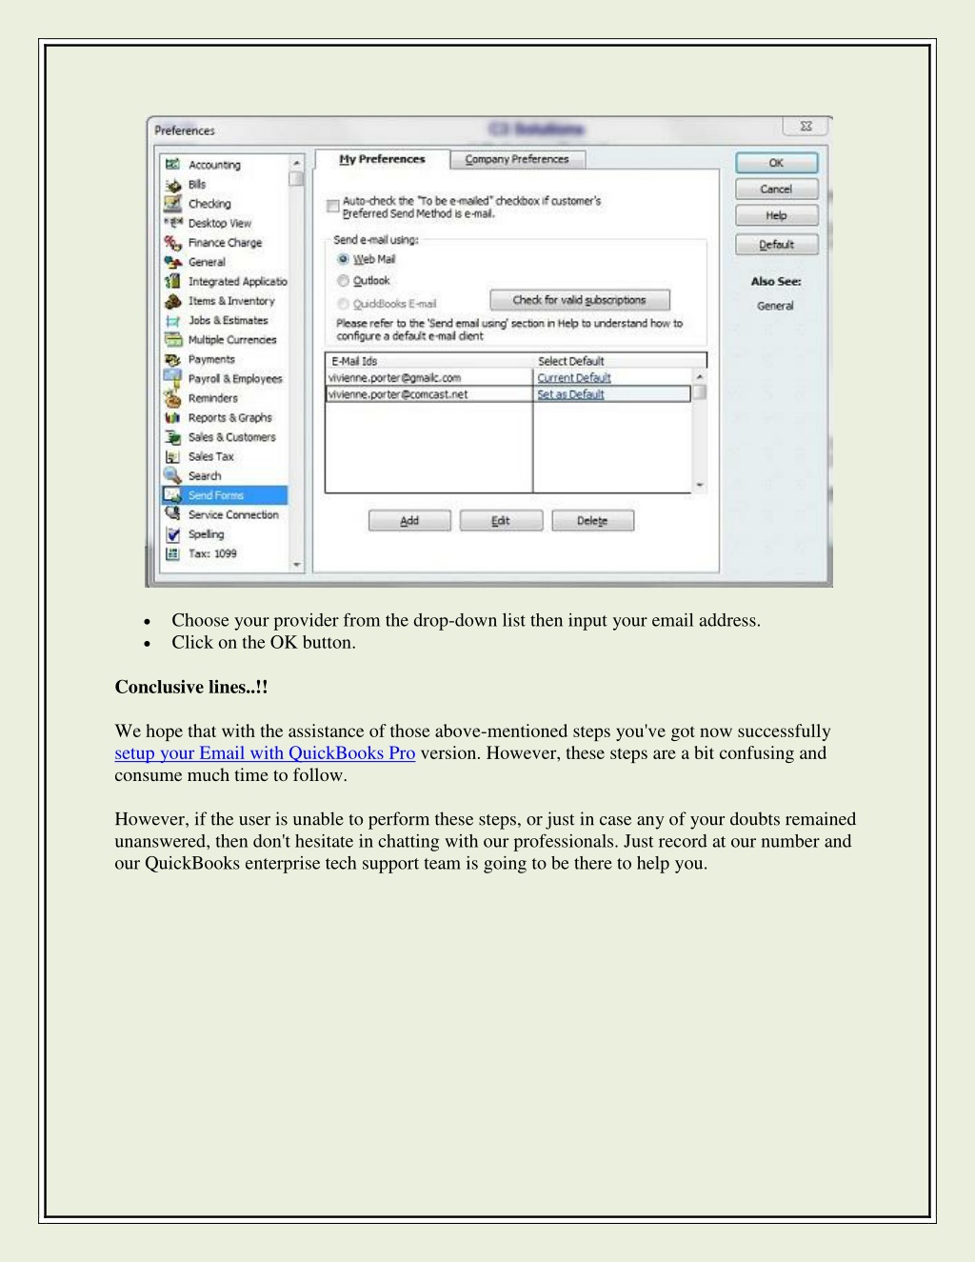Click the Multiple Currencies preference icon

coord(172,340)
